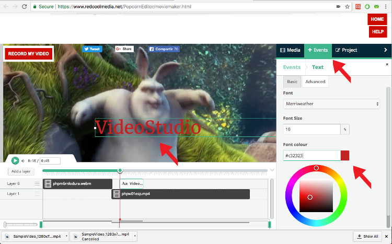Open the Chrome three-dot menu

tap(386, 7)
